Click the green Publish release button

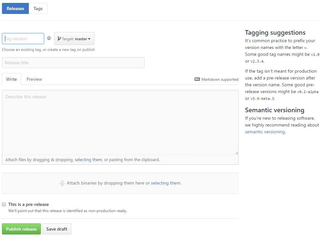coord(21,229)
